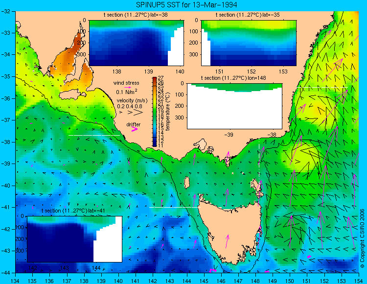Viewport: 367px width, 284px height.
Task: Pick the dark red top of color bar
Action: (x=155, y=79)
